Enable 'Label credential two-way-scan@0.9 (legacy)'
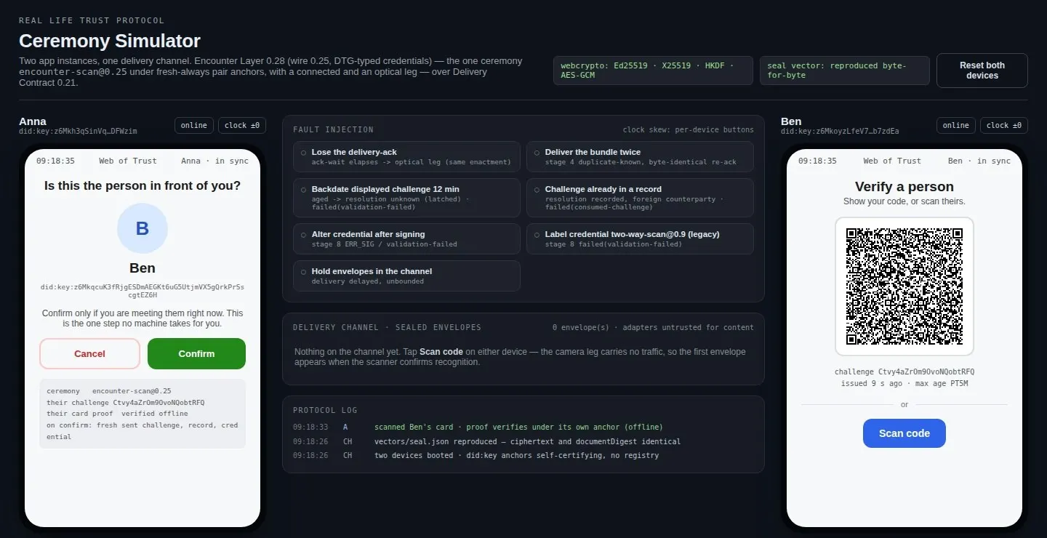The image size is (1047, 538). pyautogui.click(x=640, y=238)
